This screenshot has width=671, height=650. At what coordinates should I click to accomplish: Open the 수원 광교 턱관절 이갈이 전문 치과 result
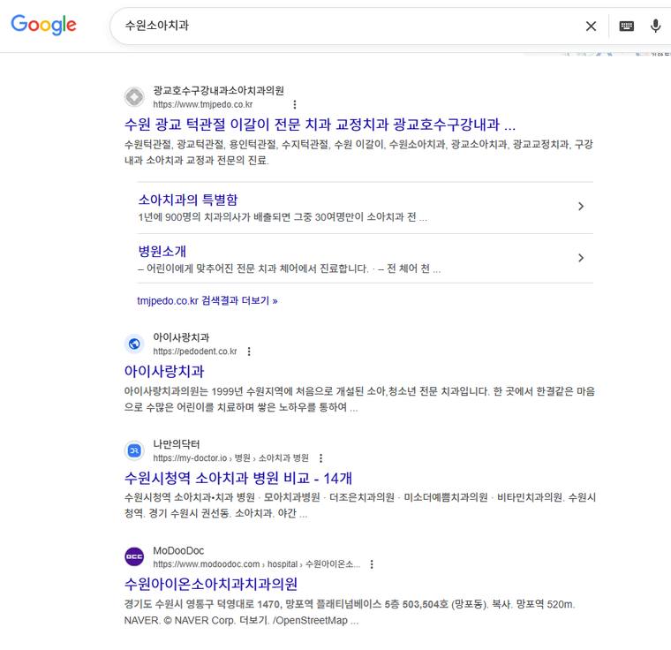320,125
